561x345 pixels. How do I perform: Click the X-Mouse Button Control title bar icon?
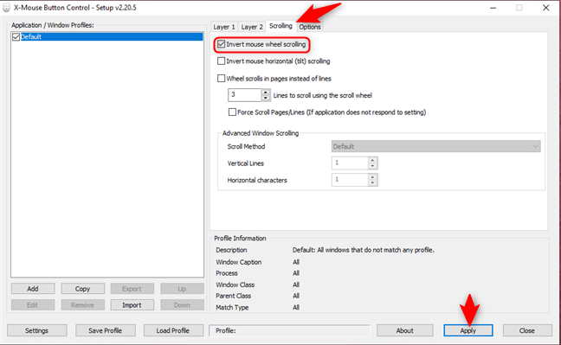pos(6,8)
